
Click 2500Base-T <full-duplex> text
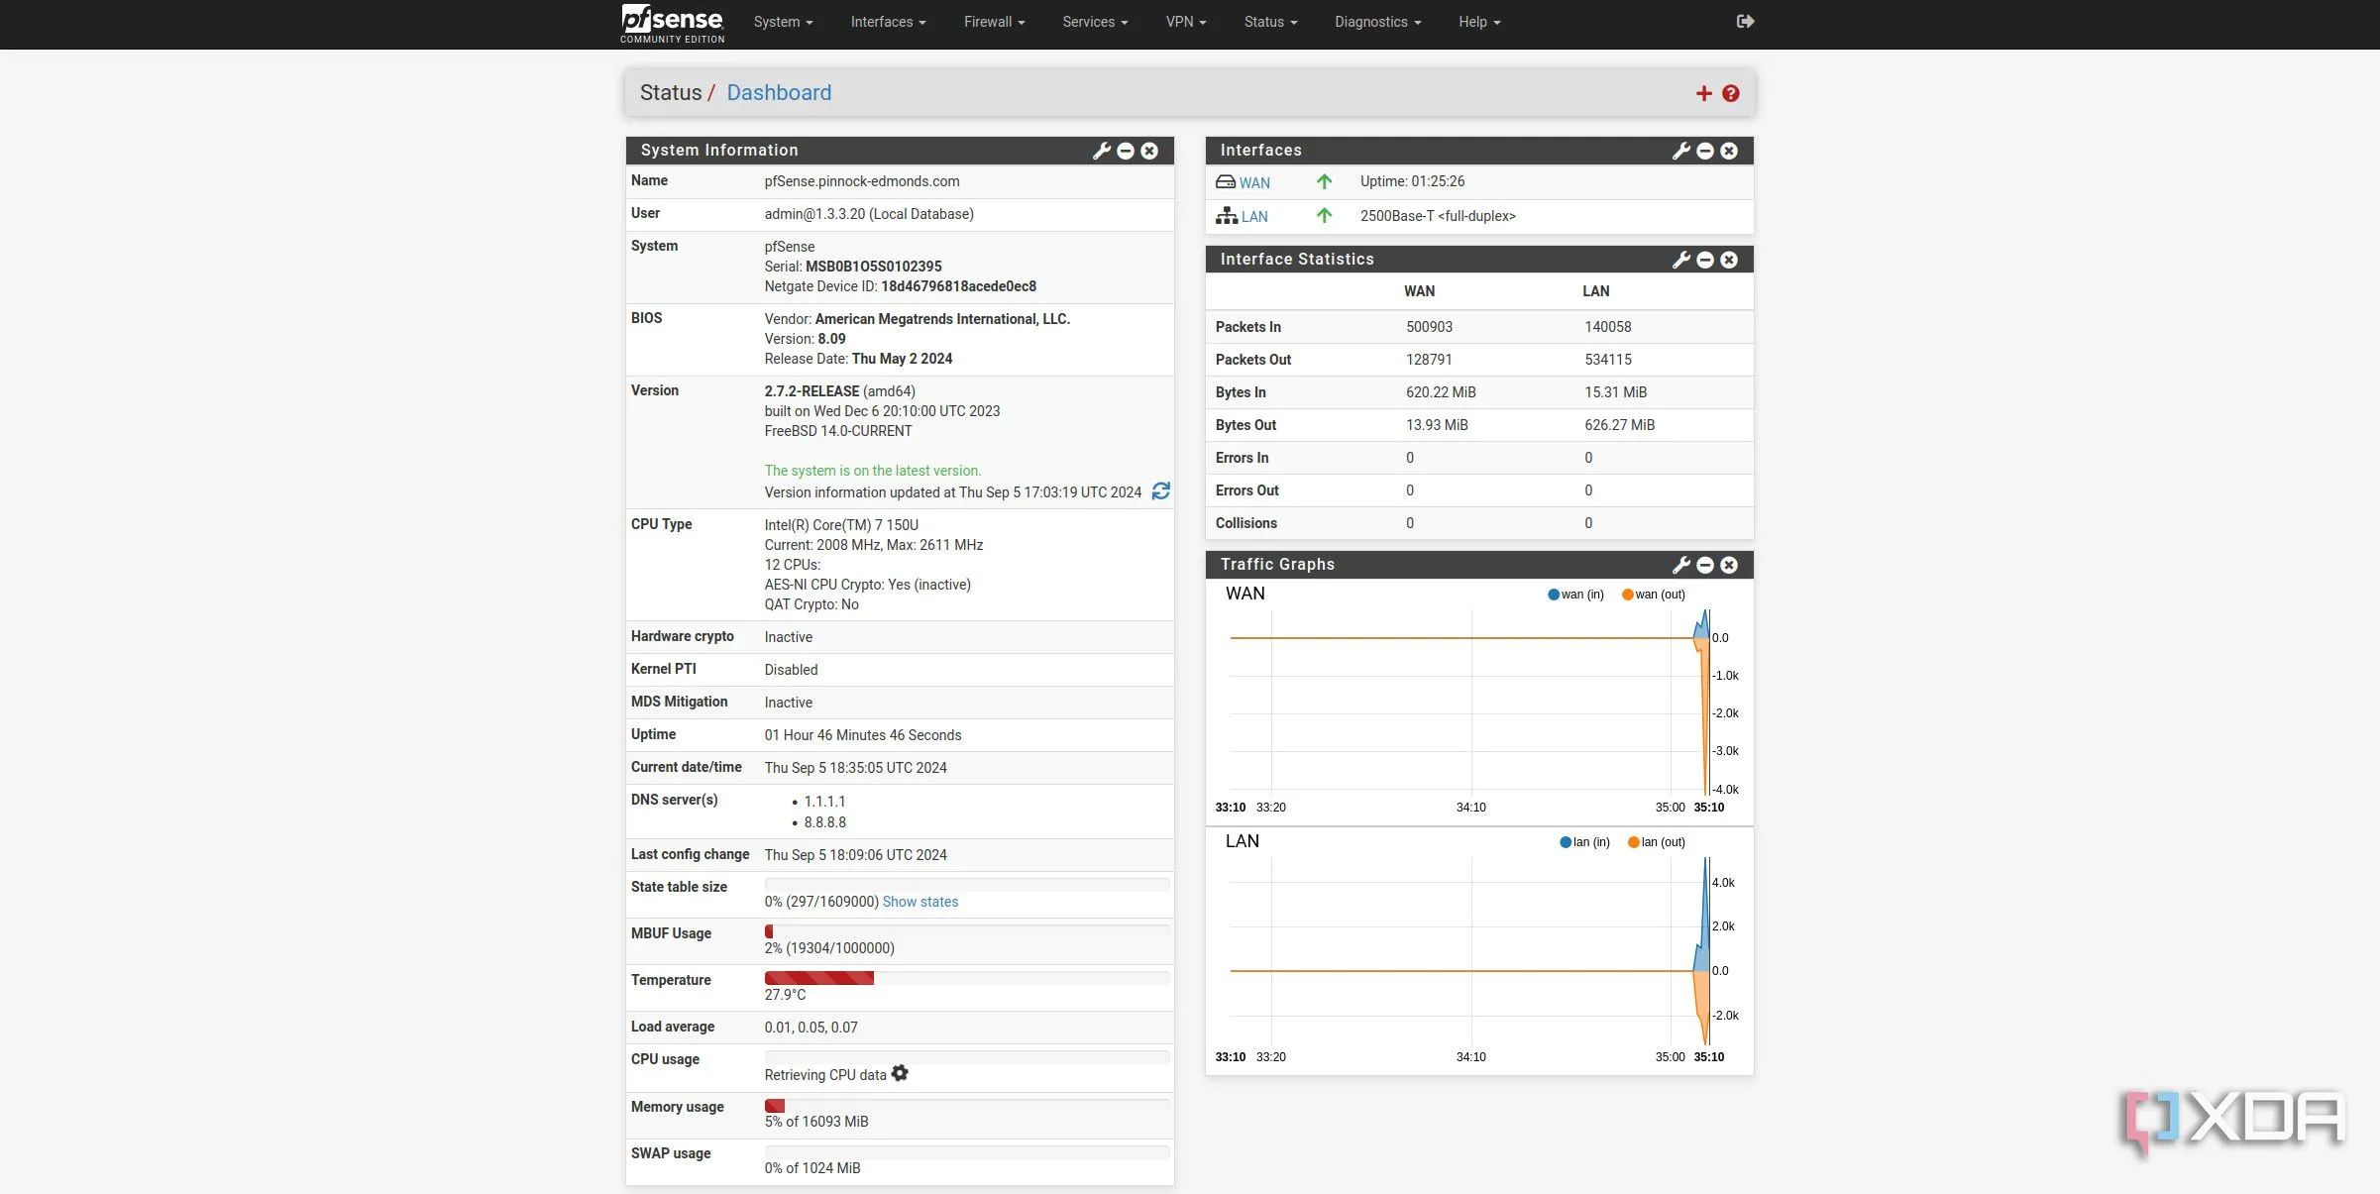tap(1438, 216)
